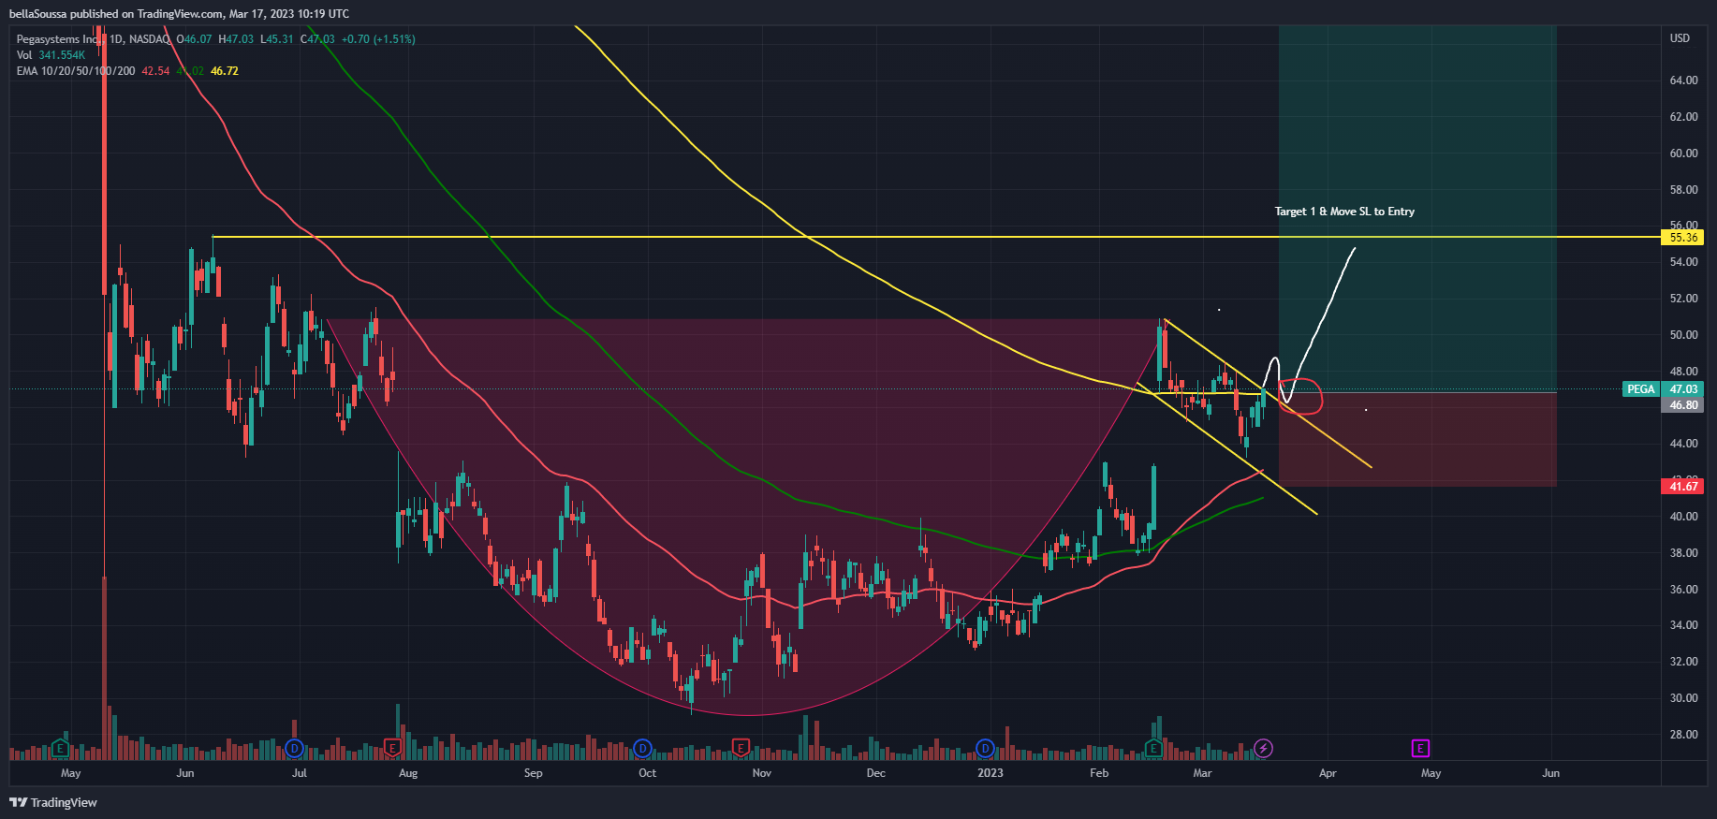Click the red 42.54 EMA value

pyautogui.click(x=155, y=71)
